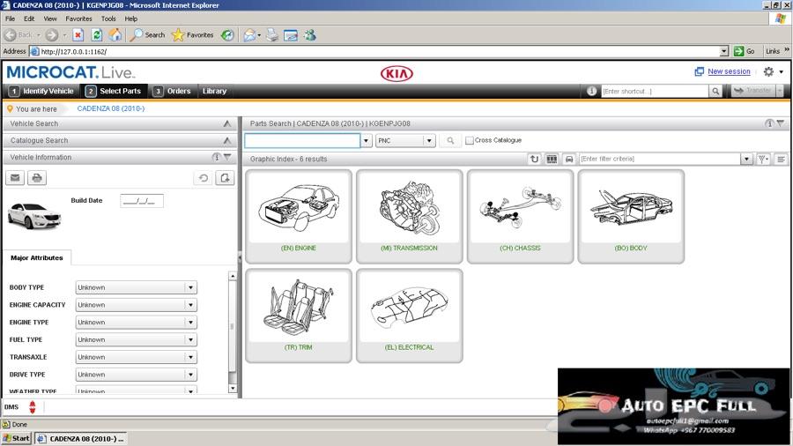Image resolution: width=793 pixels, height=446 pixels.
Task: Open the (EL) ELECTRICAL graphic index tile
Action: [409, 316]
